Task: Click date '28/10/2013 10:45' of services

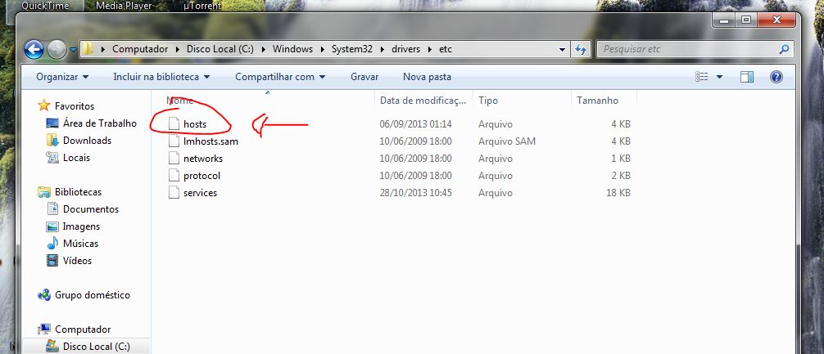Action: click(x=415, y=192)
